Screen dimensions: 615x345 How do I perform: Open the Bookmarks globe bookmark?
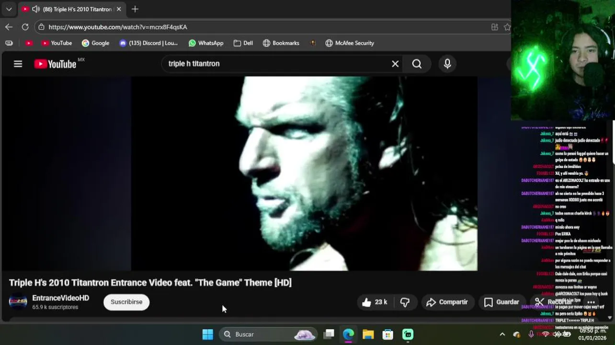coord(281,43)
